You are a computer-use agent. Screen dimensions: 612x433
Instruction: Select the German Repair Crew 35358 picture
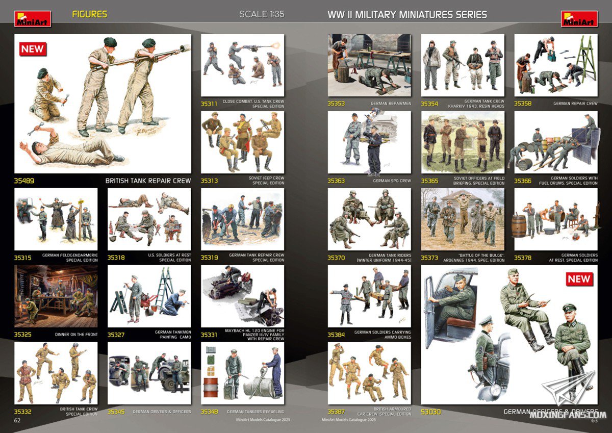click(556, 65)
